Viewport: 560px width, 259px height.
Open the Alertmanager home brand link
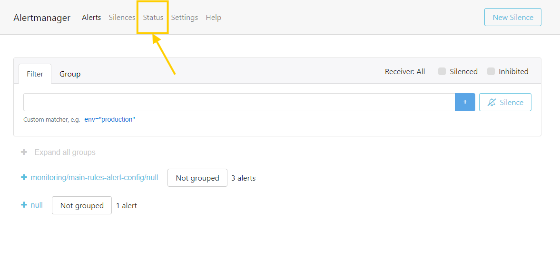click(42, 18)
